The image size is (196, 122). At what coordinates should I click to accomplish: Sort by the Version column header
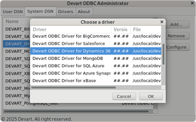pos(120,29)
